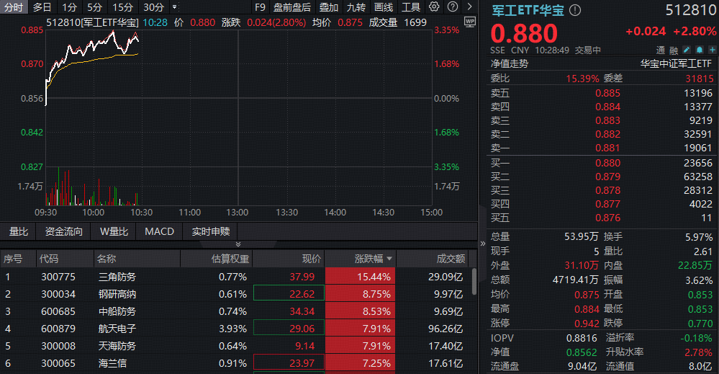The height and width of the screenshot is (374, 719).
Task: Switch to the 多日 multi-day tab
Action: point(42,7)
